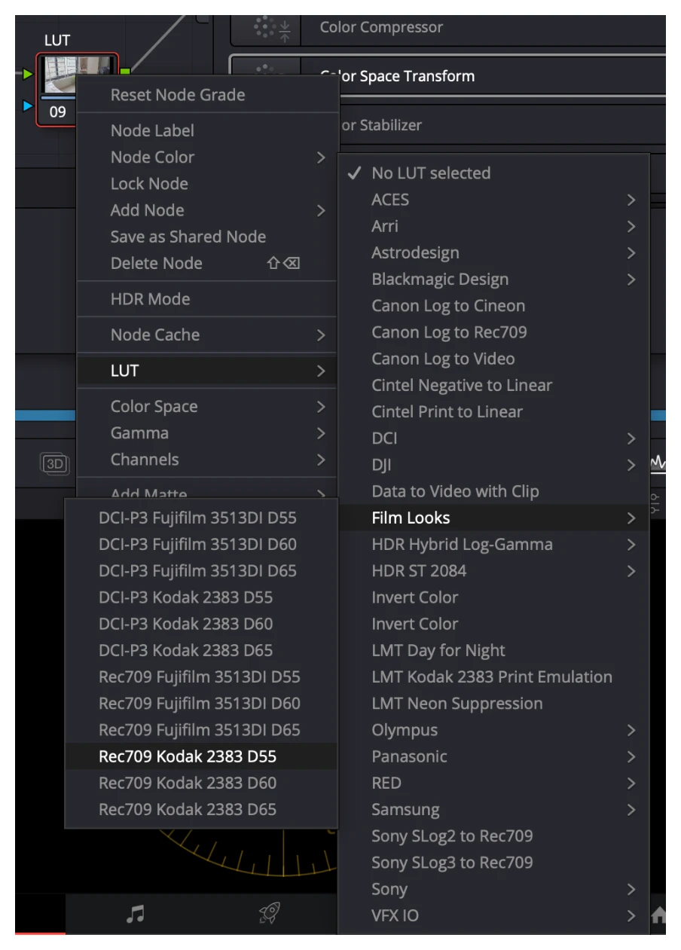Expand the ACES LUT folder

point(493,200)
